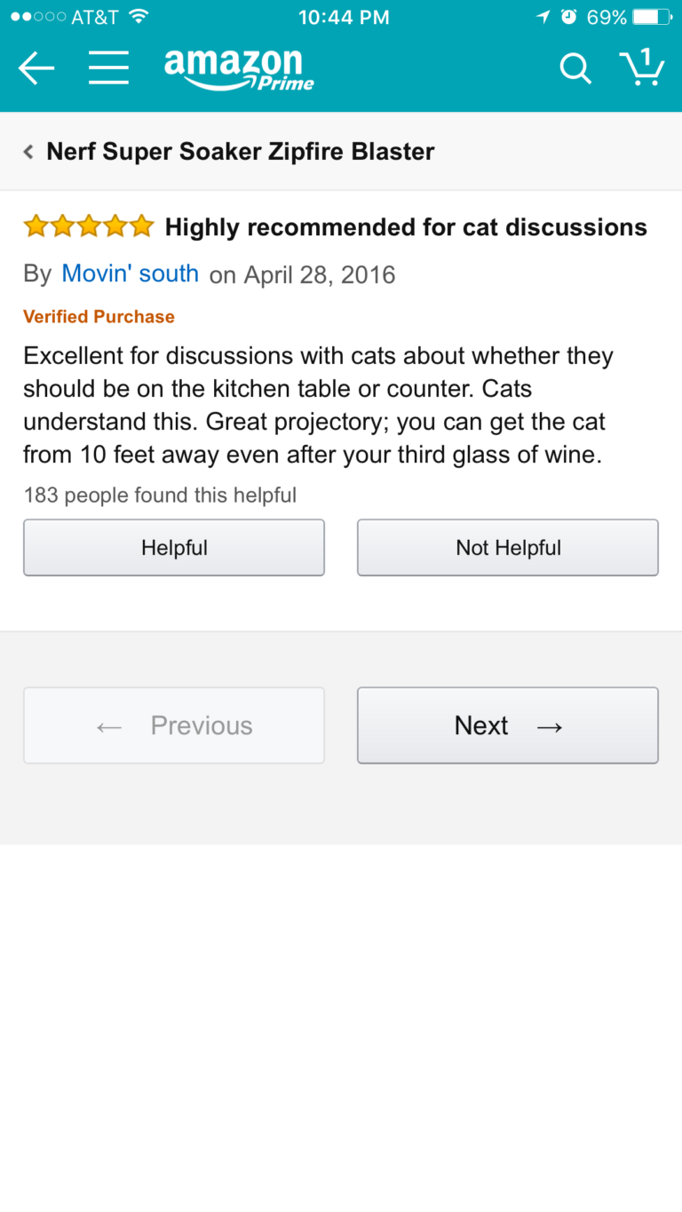Open the shopping cart
This screenshot has width=682, height=1212.
tap(641, 67)
